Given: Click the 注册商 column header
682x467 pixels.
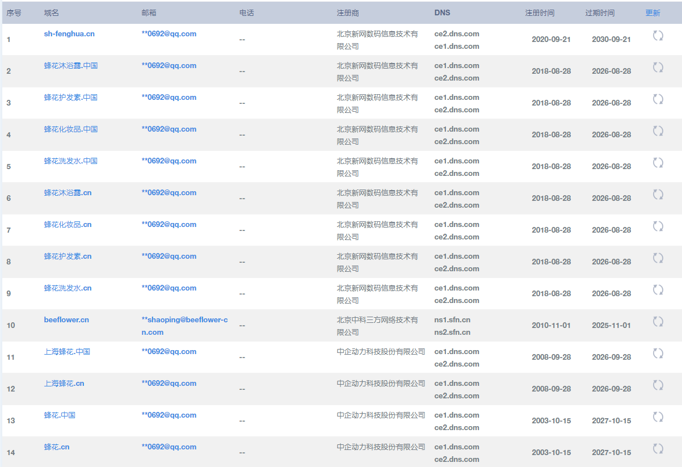Looking at the screenshot, I should [x=348, y=12].
